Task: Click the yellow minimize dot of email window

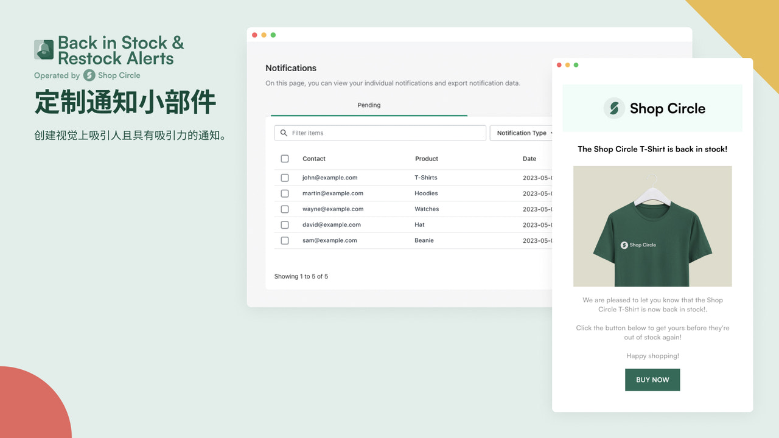Action: 568,65
